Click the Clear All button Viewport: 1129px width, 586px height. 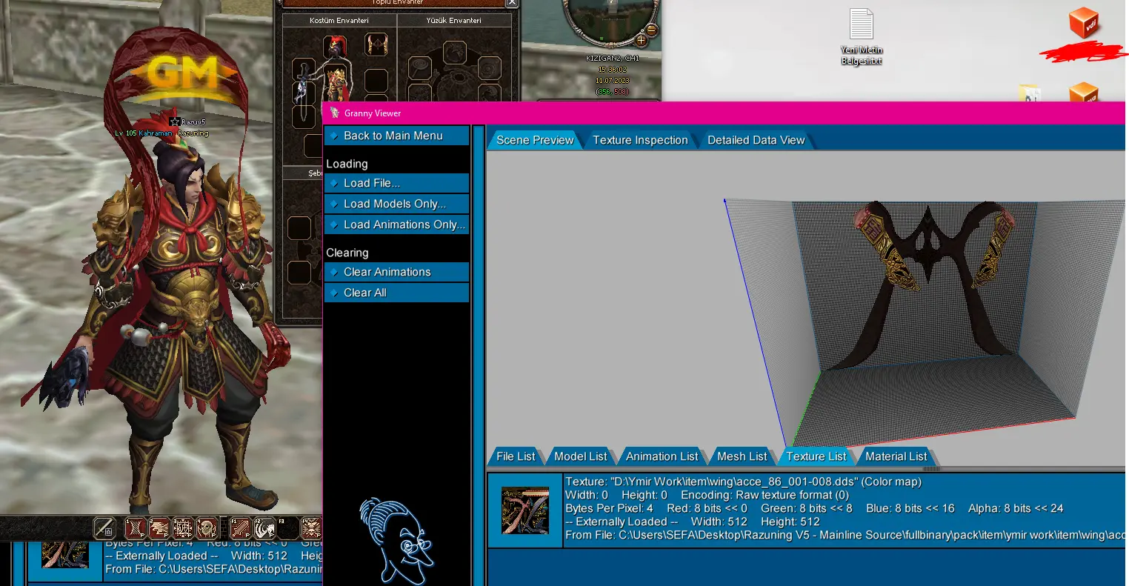396,293
